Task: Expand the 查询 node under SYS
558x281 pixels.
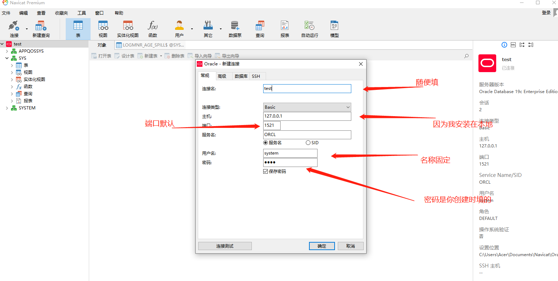Action: click(12, 94)
